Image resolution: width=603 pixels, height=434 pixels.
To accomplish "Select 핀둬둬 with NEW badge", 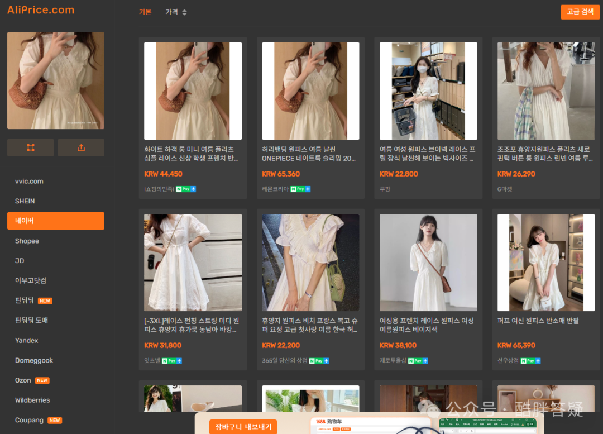I will [x=33, y=301].
